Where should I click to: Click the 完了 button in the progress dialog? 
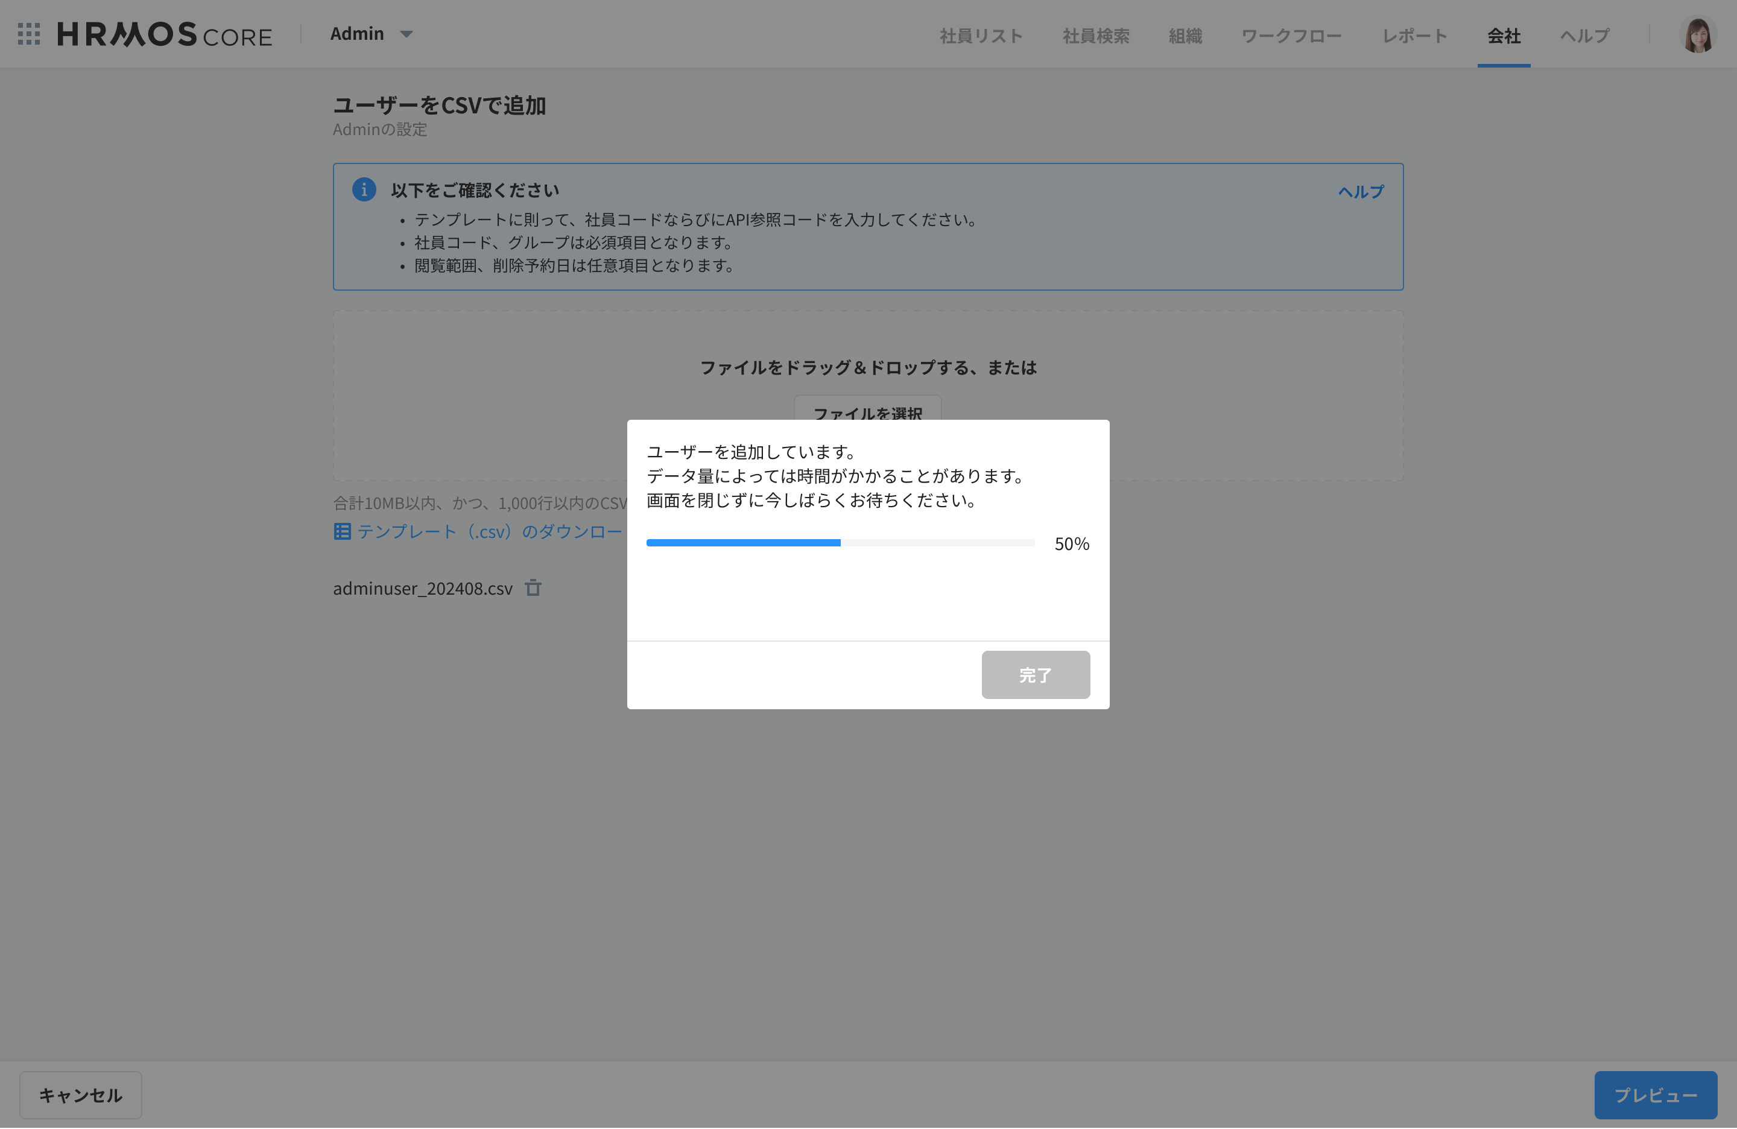point(1035,675)
